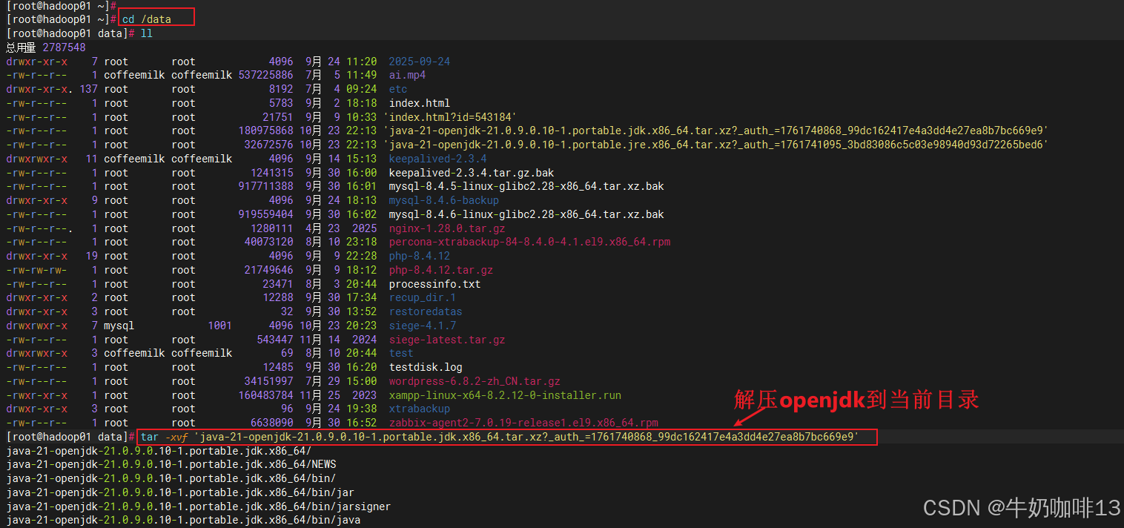Image resolution: width=1124 pixels, height=528 pixels.
Task: Select the mysql owner in siege-4.1.7 row
Action: [x=119, y=326]
